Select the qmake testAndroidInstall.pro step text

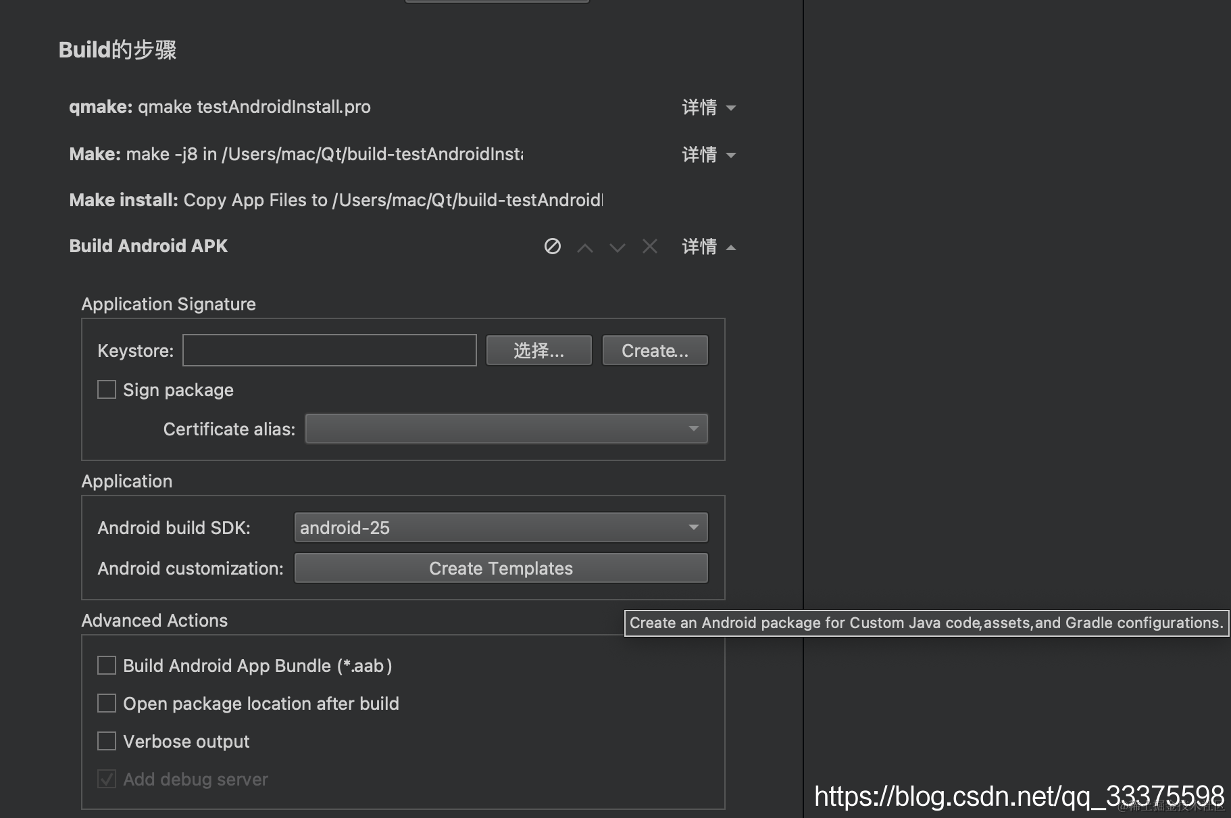pos(220,107)
